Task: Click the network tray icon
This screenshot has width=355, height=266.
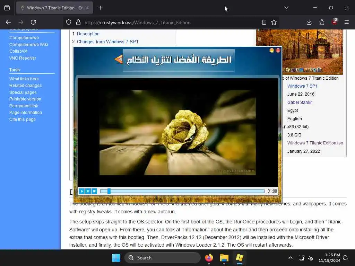Action: click(x=301, y=258)
